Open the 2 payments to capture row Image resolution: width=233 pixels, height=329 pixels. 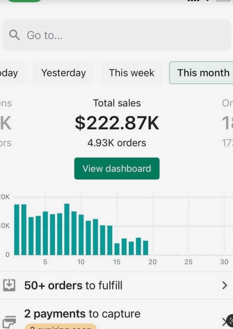point(116,315)
